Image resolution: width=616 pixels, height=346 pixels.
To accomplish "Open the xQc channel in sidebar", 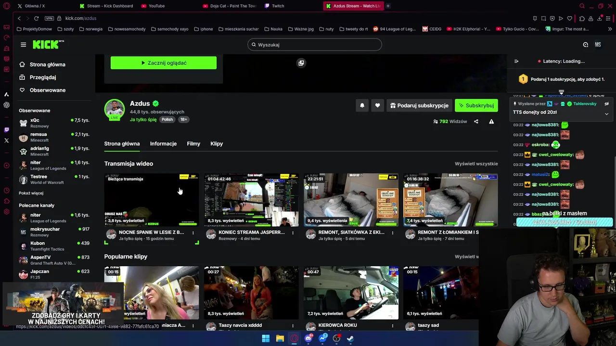I will [54, 123].
